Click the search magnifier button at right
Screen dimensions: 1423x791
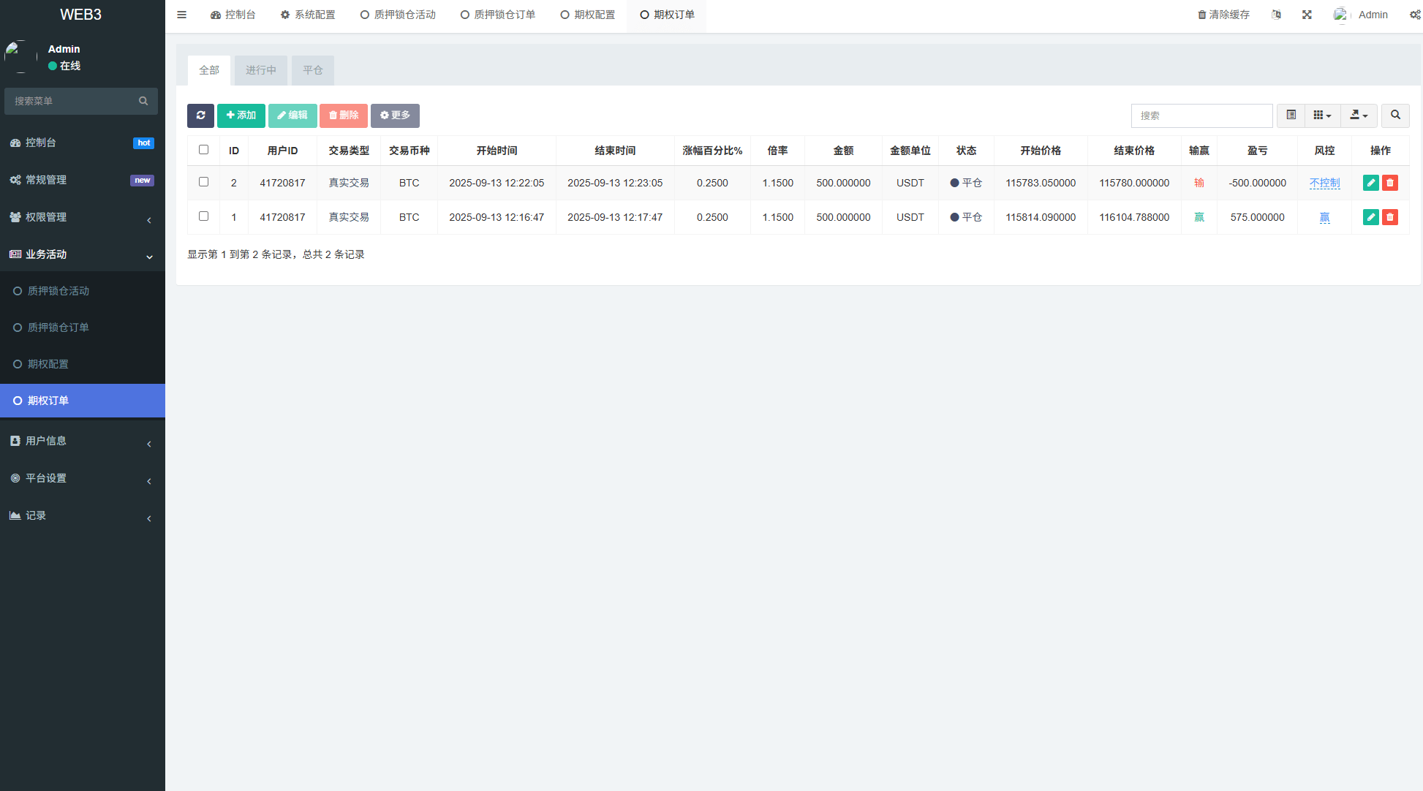click(1395, 116)
